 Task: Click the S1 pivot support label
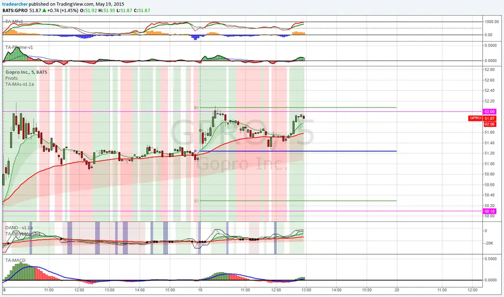click(196, 201)
